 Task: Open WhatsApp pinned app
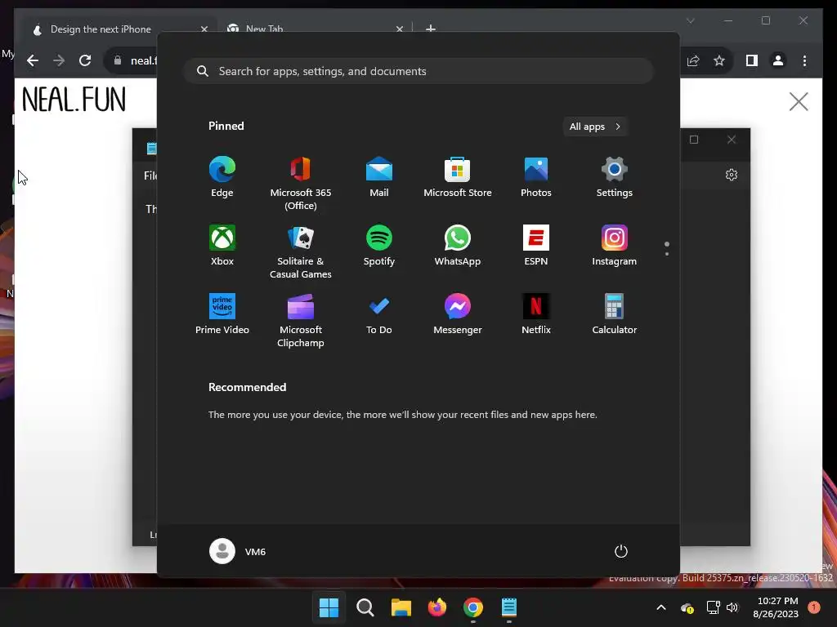click(x=458, y=245)
